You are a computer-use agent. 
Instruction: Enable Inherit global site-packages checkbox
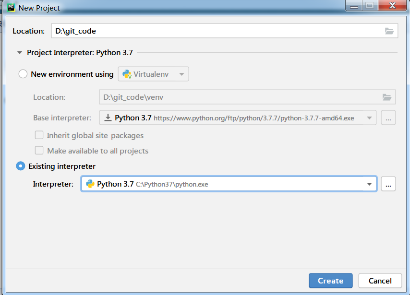tap(39, 136)
